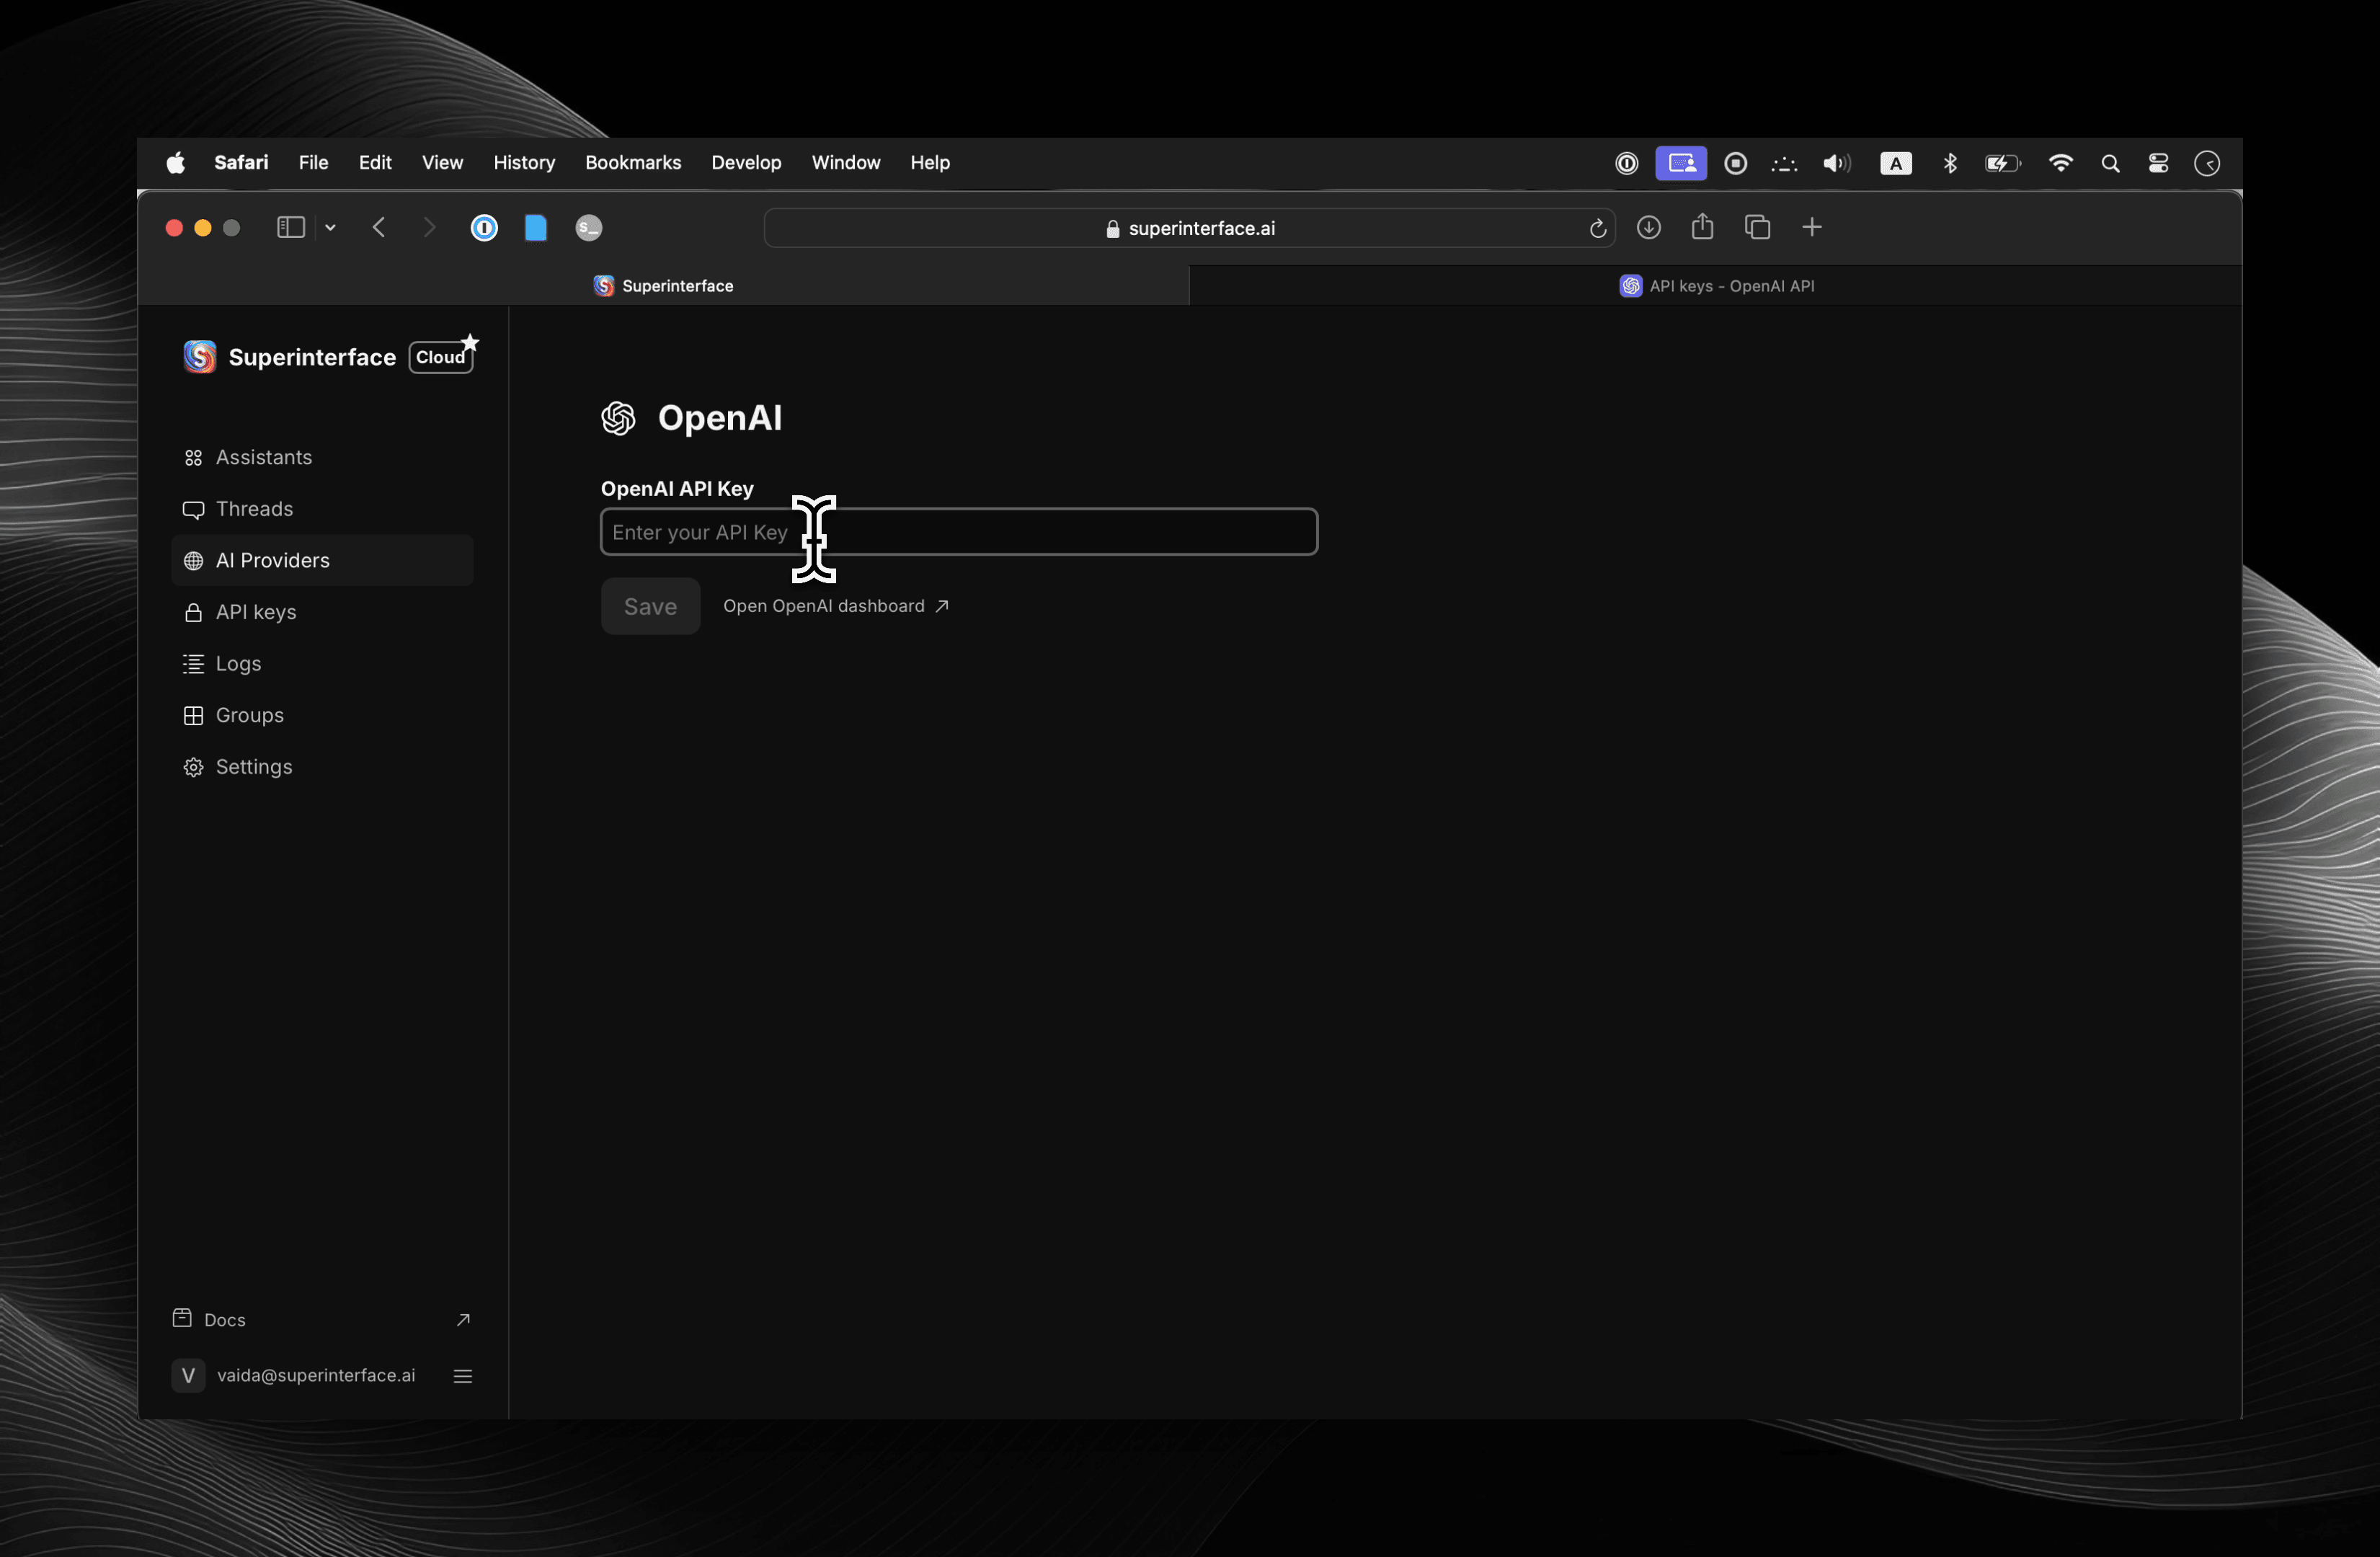Open Settings from the sidebar
Viewport: 2380px width, 1557px height.
253,766
